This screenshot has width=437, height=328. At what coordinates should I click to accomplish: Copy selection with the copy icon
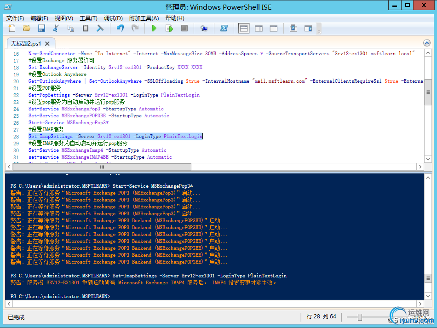tap(70, 28)
